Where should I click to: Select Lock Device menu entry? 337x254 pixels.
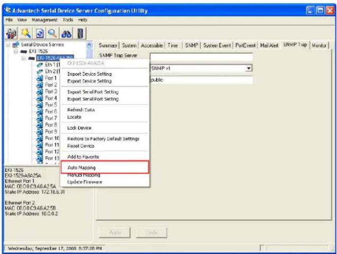[105, 128]
